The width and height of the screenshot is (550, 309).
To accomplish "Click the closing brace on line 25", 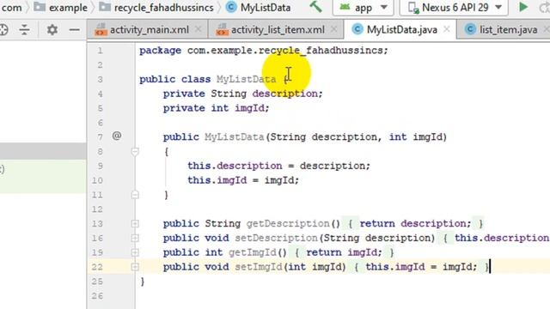I will tap(143, 282).
